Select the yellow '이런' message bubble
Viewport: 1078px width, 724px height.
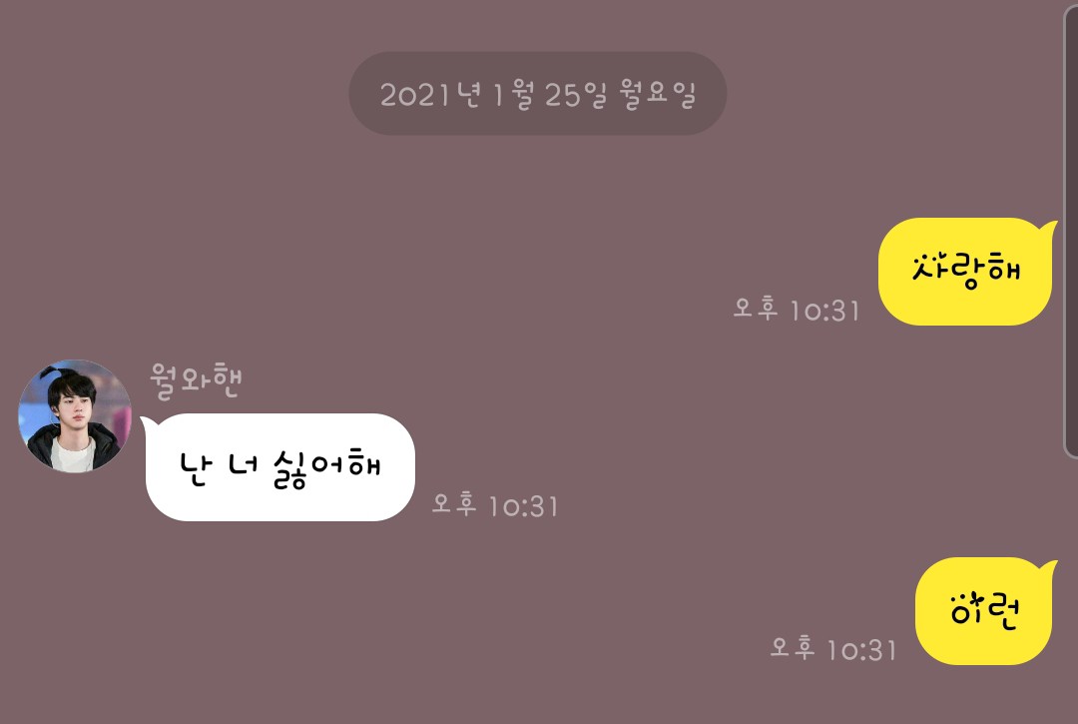point(984,611)
